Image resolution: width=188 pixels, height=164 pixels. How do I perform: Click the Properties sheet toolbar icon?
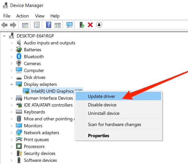pyautogui.click(x=37, y=25)
